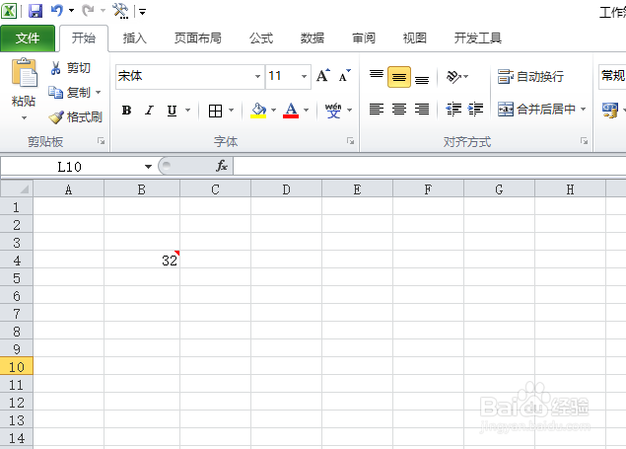
Task: Click the 复制 copy button
Action: pos(70,93)
